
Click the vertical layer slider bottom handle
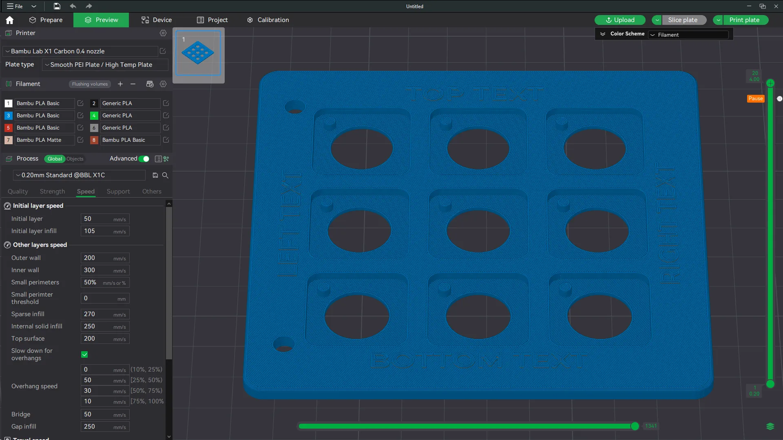coord(770,384)
